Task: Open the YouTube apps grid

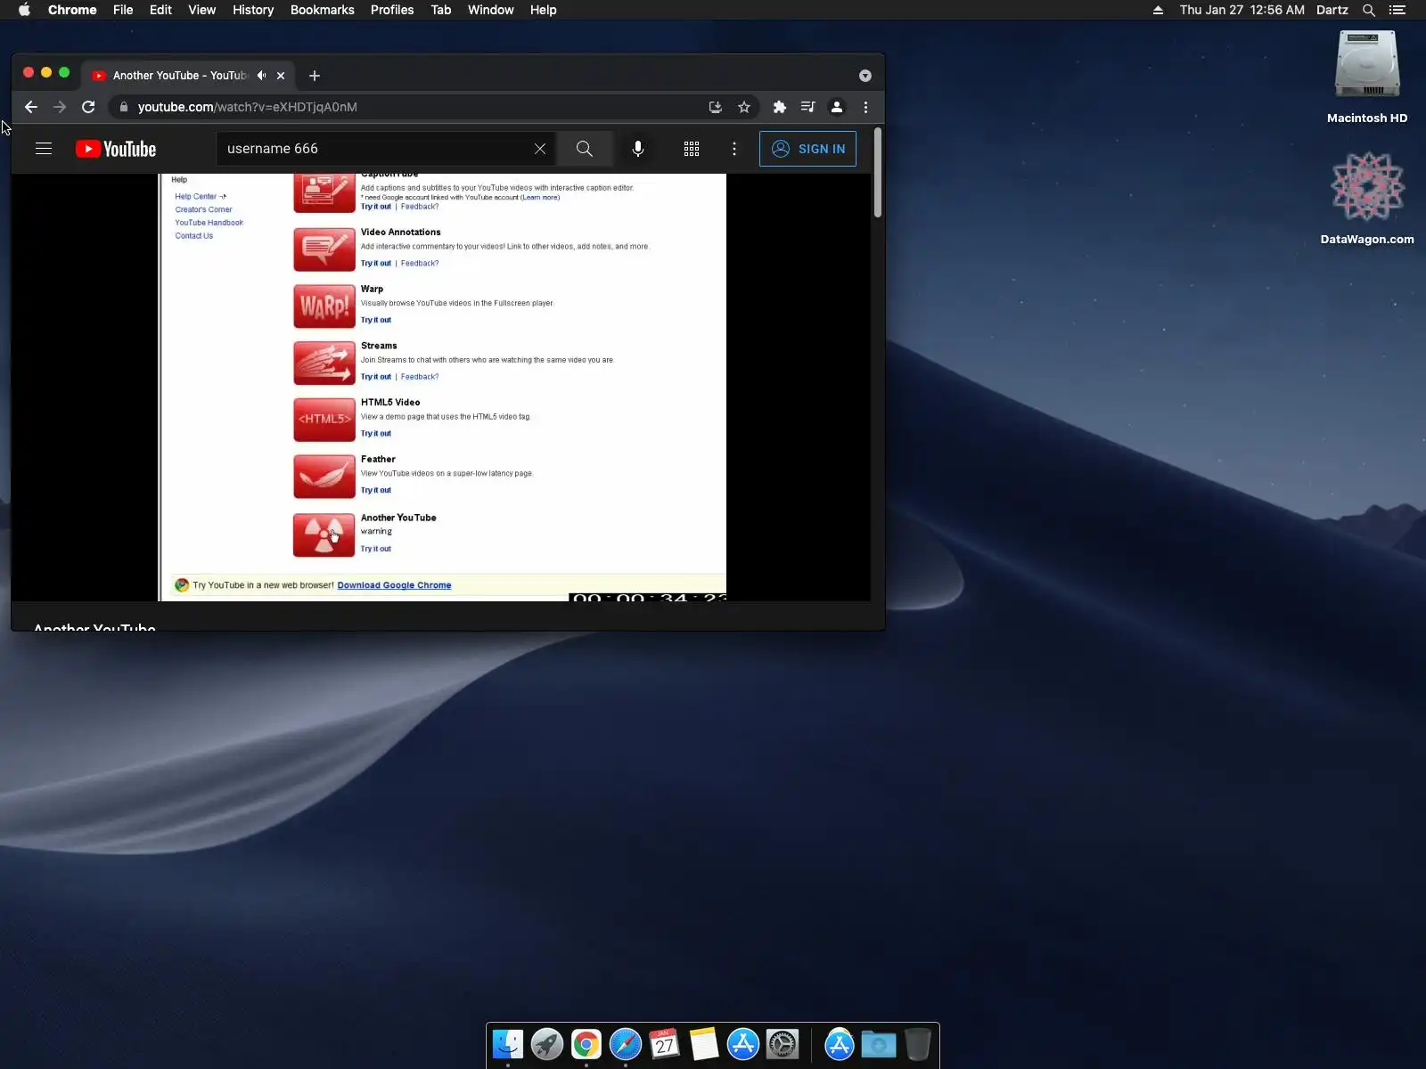Action: click(x=692, y=149)
